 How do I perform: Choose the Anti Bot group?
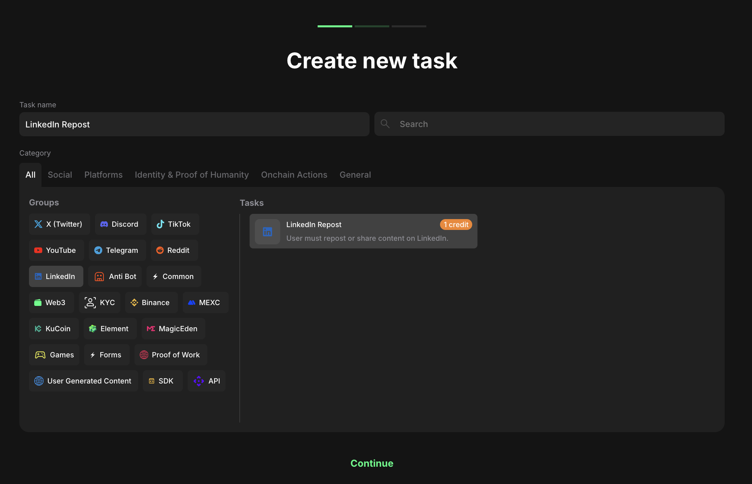coord(115,277)
